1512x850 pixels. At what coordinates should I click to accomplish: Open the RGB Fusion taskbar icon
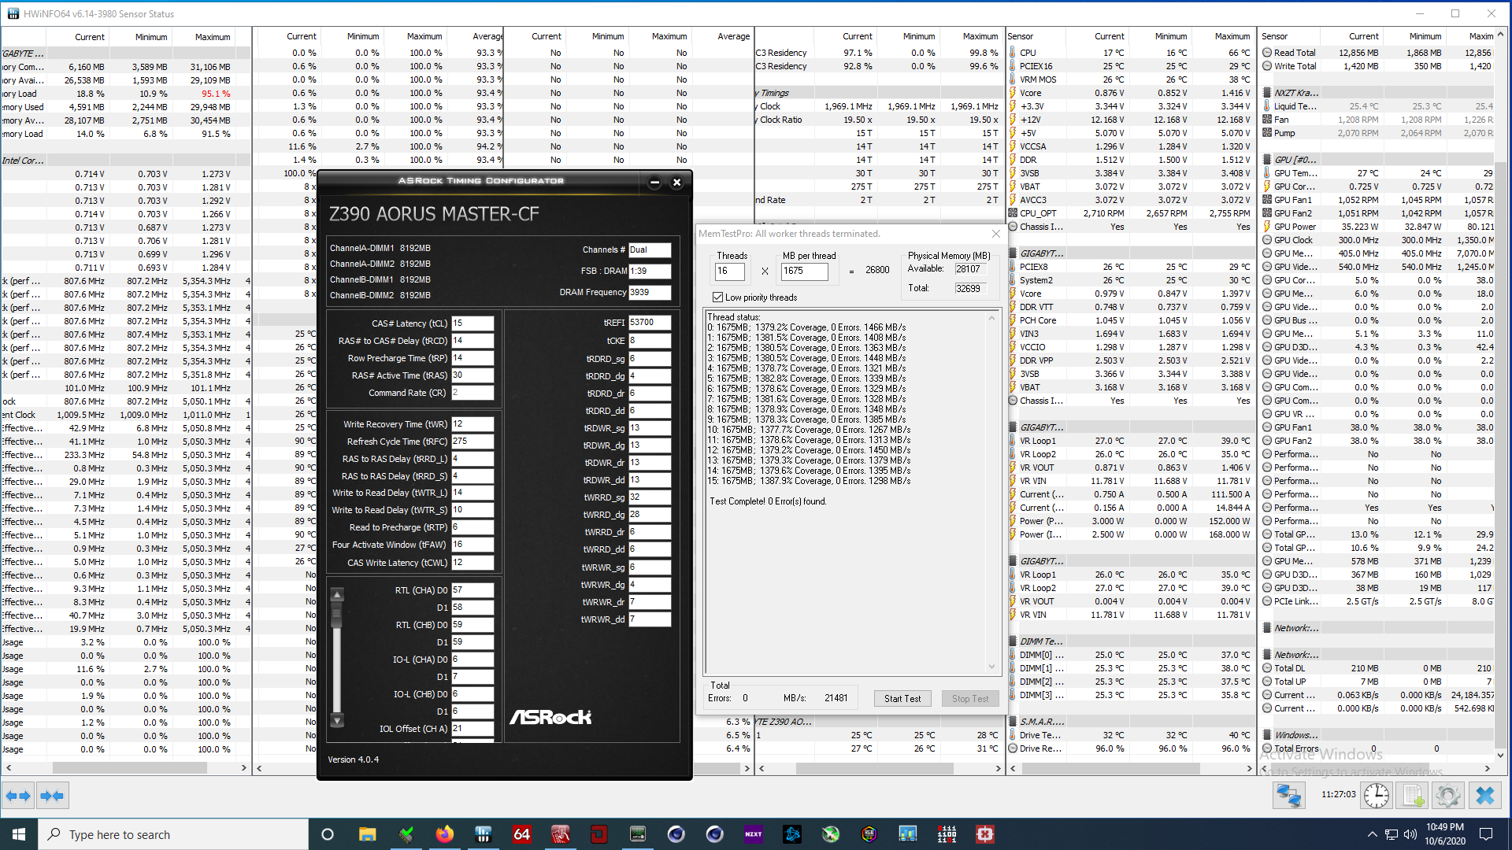tap(869, 834)
